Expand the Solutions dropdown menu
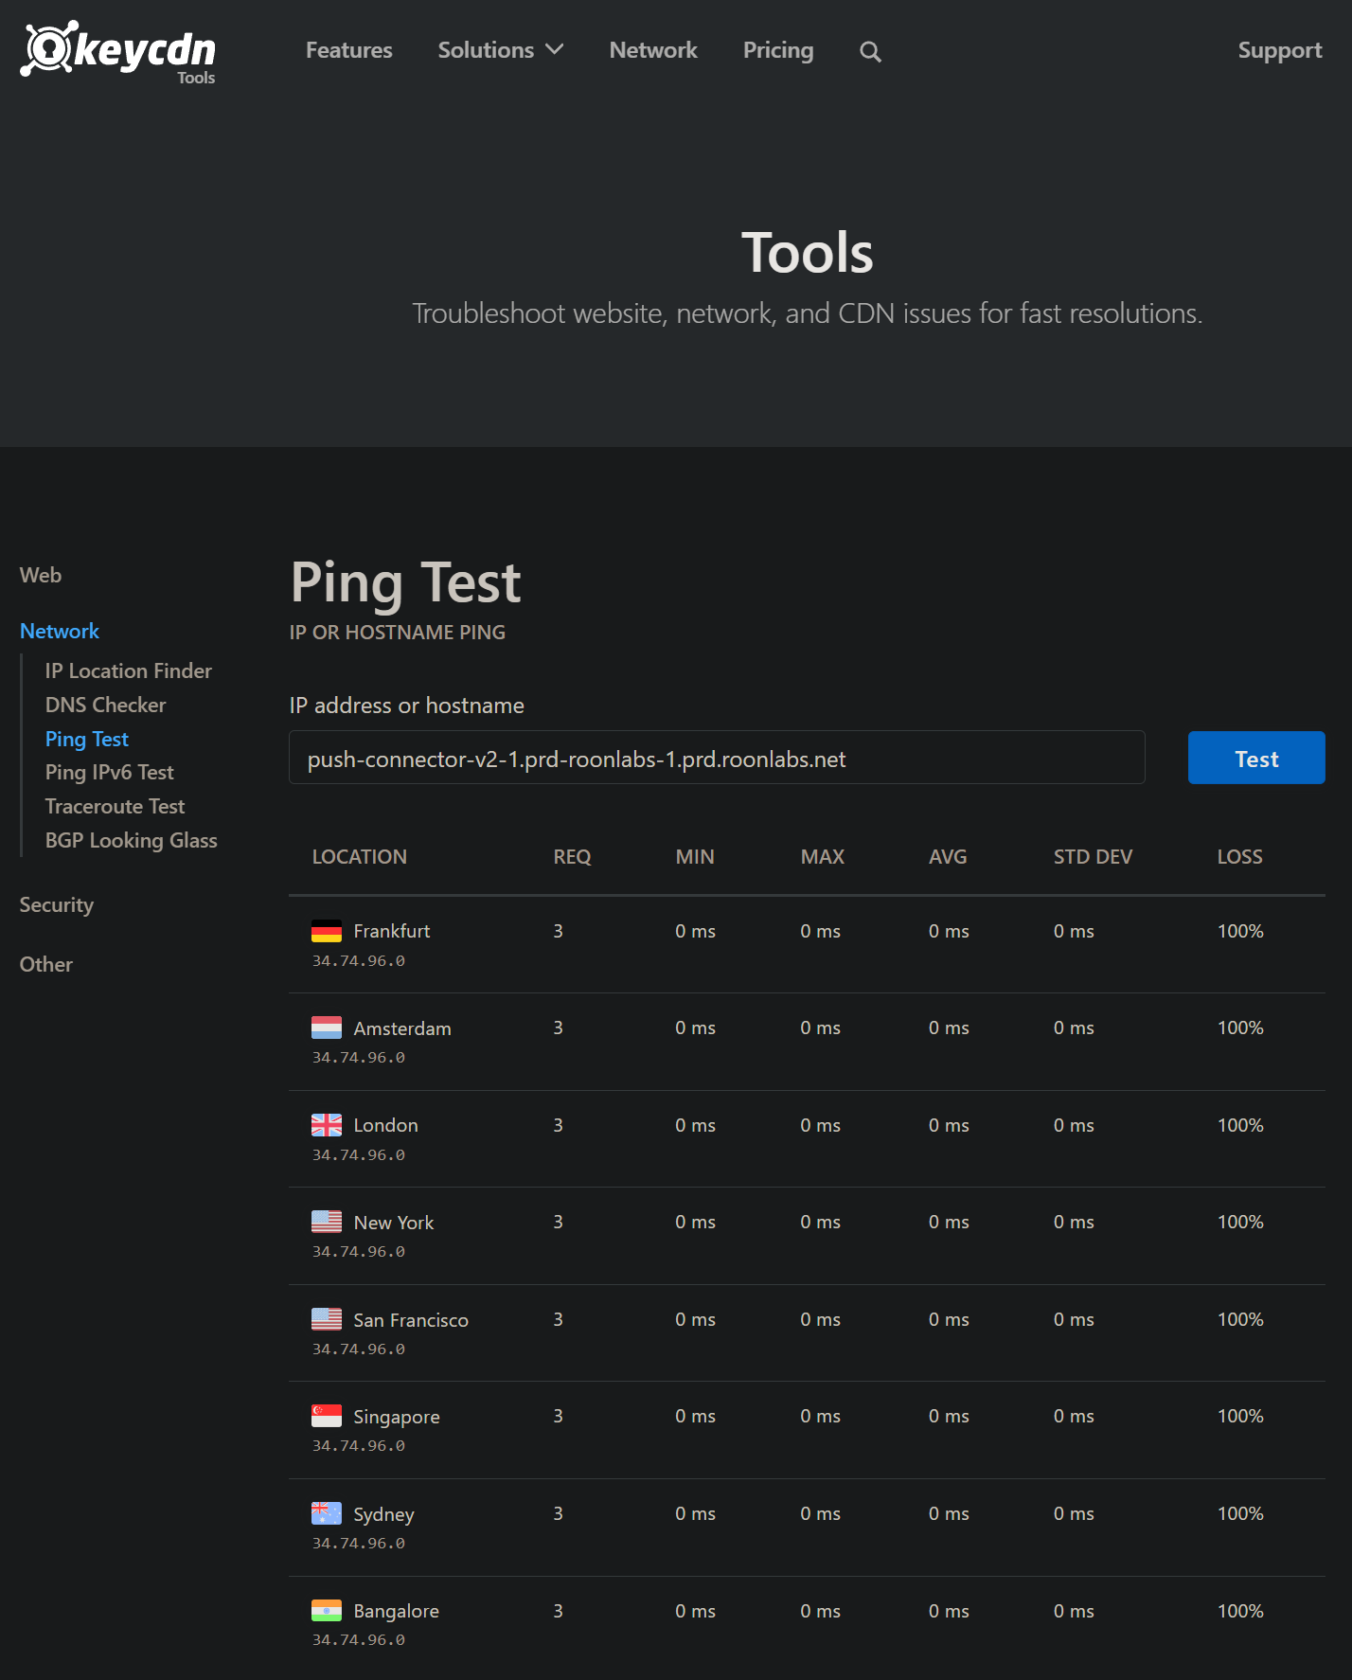The image size is (1352, 1680). click(500, 50)
